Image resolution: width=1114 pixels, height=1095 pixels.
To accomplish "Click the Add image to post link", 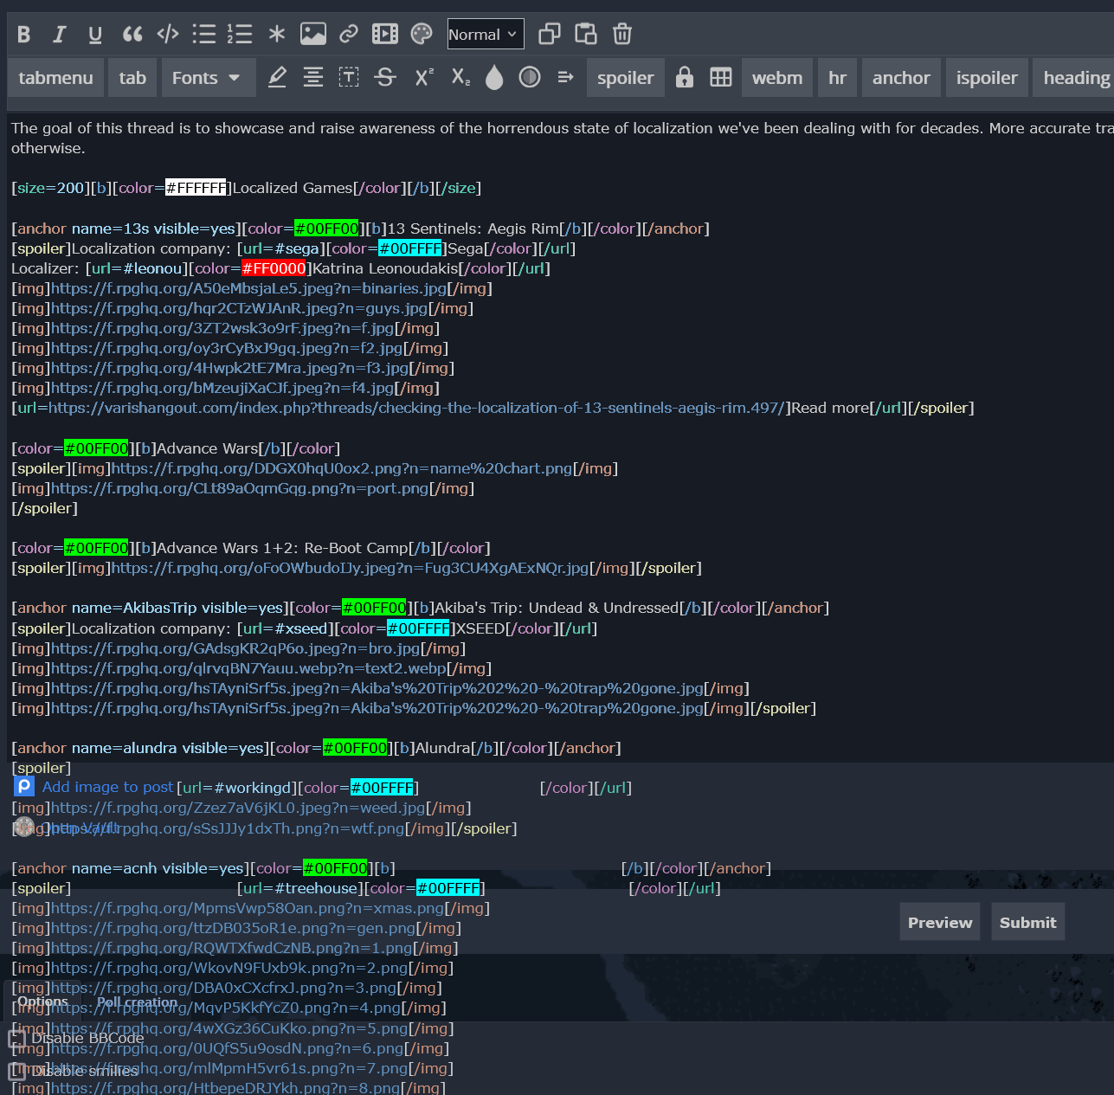I will (107, 787).
